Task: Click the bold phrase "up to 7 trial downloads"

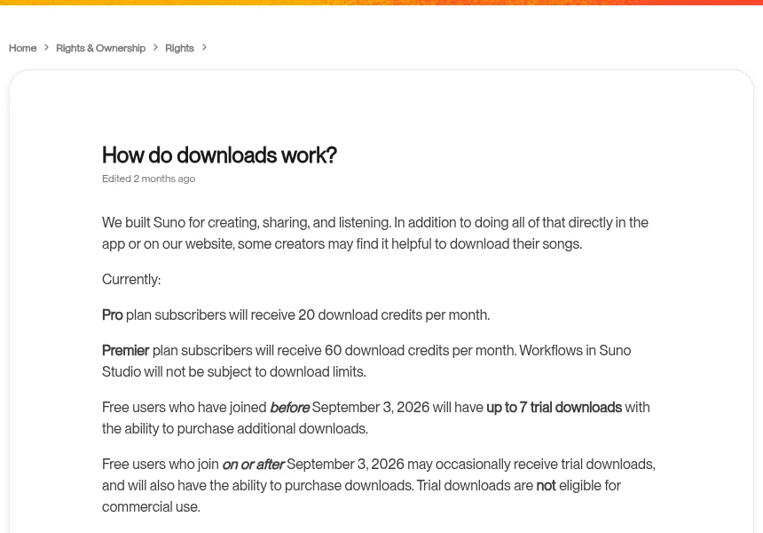Action: (x=555, y=408)
